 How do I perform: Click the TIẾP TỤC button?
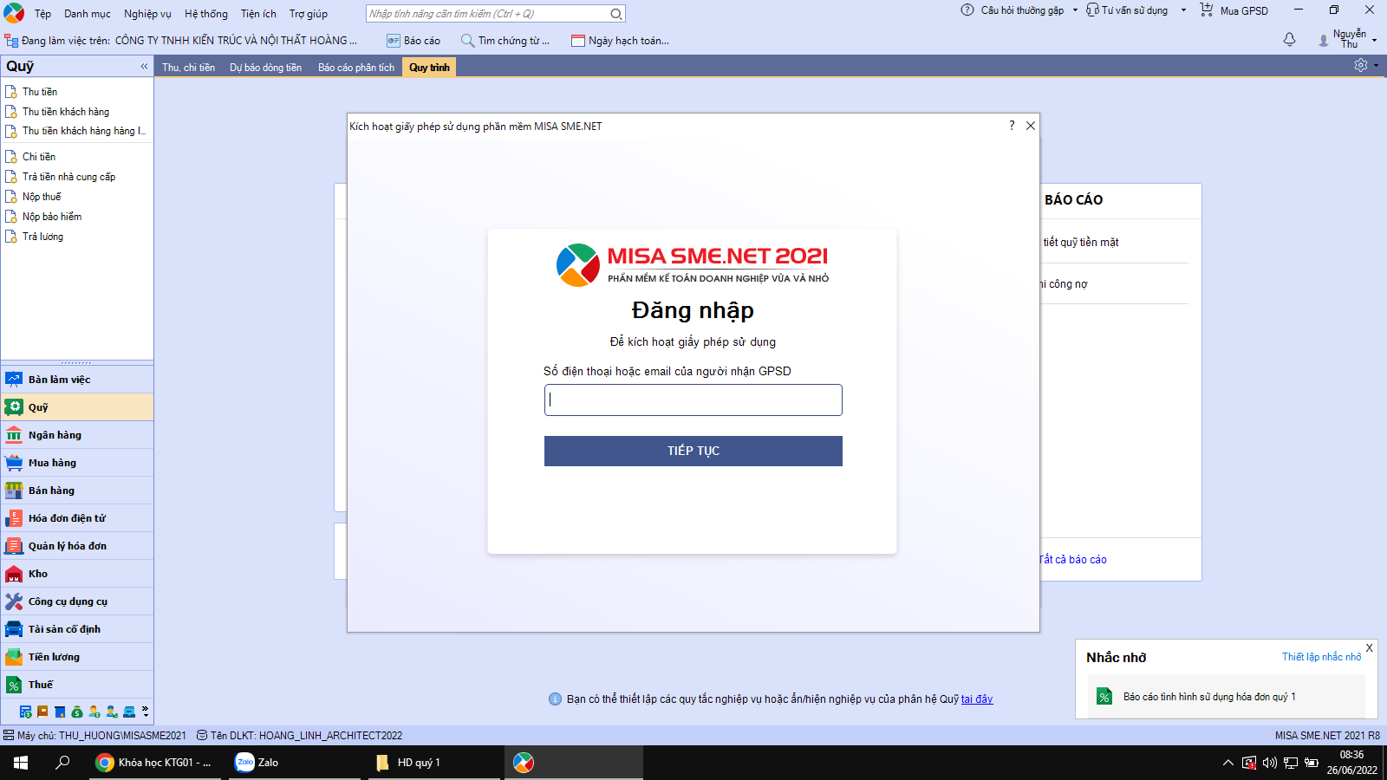(693, 451)
